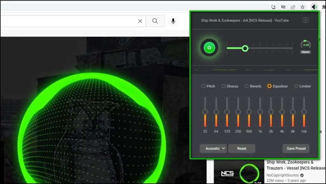The height and width of the screenshot is (184, 326).
Task: Click the 16k equalizer slider handle
Action: pyautogui.click(x=304, y=112)
